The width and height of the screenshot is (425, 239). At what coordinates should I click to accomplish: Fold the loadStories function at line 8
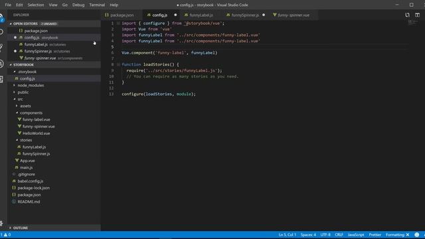pyautogui.click(x=118, y=64)
